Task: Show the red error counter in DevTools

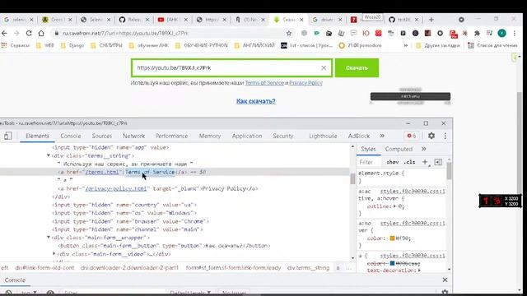Action: click(412, 136)
